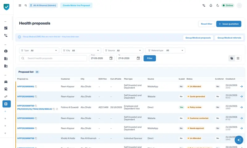Click the Search health proposals field

point(53,58)
